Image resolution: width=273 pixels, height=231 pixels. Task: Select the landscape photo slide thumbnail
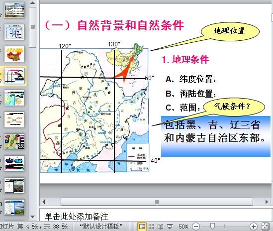tap(14, 186)
